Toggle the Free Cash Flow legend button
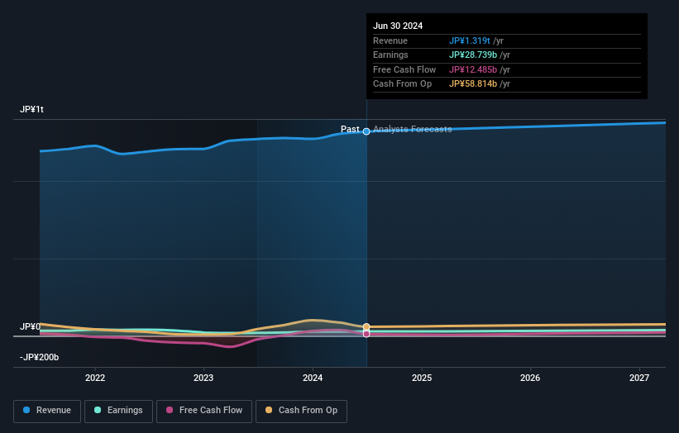Viewport: 679px width, 433px height. tap(204, 411)
